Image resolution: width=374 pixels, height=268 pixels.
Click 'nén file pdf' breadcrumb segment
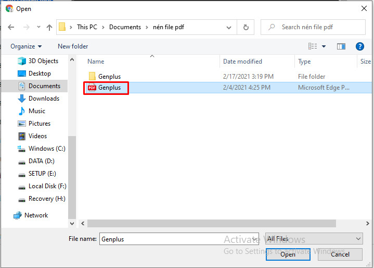point(169,27)
